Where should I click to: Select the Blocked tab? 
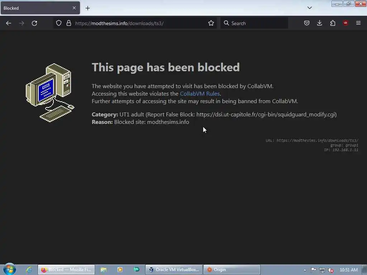[x=40, y=8]
